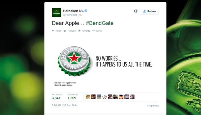Click the Reply arrow icon
Viewport: 201px width, 115px height.
pyautogui.click(x=53, y=31)
